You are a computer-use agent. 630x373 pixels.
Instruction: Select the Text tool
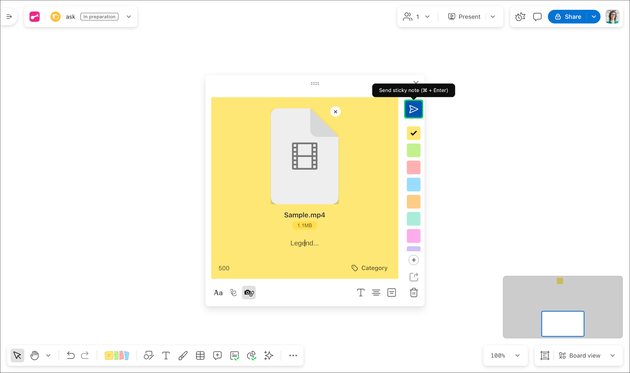(166, 355)
